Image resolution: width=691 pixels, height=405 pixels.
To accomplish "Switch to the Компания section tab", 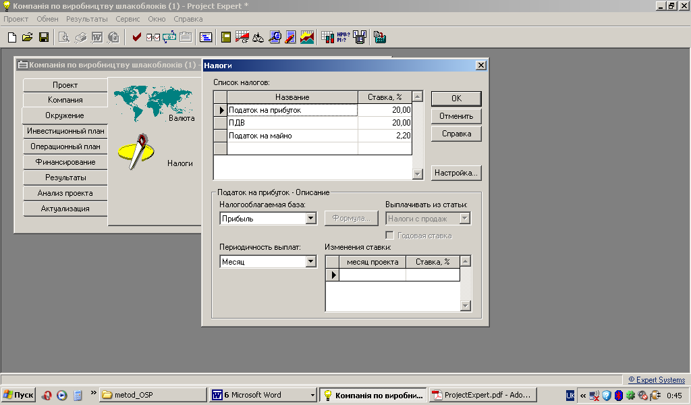I will [65, 100].
